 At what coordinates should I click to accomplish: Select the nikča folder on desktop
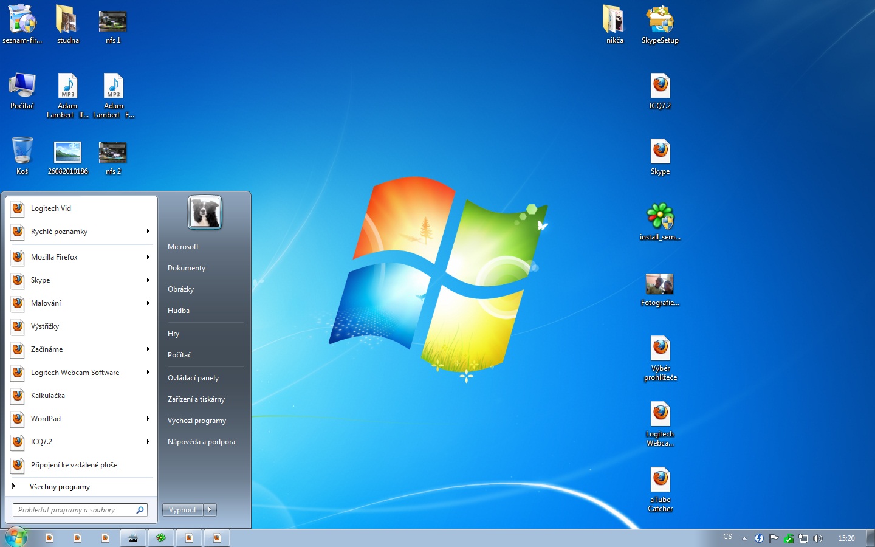(614, 25)
